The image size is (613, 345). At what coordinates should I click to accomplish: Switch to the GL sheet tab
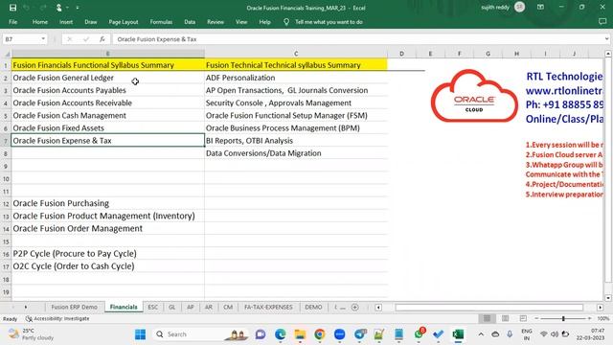click(x=172, y=307)
